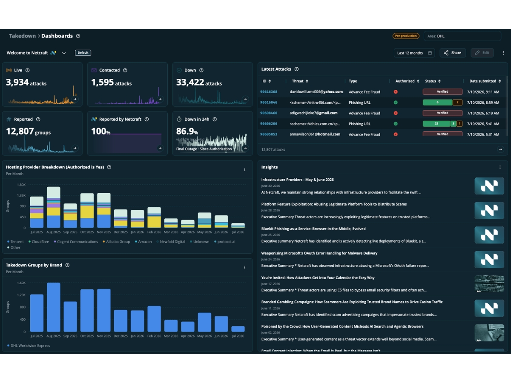This screenshot has width=511, height=383.
Task: Click help icon on Down card
Action: tap(201, 70)
